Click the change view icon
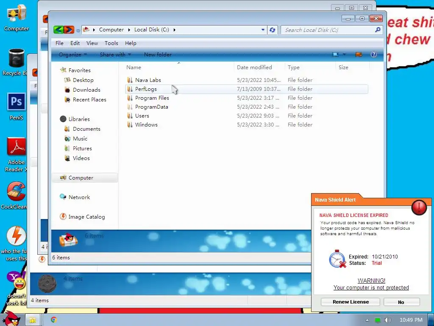 [x=336, y=54]
